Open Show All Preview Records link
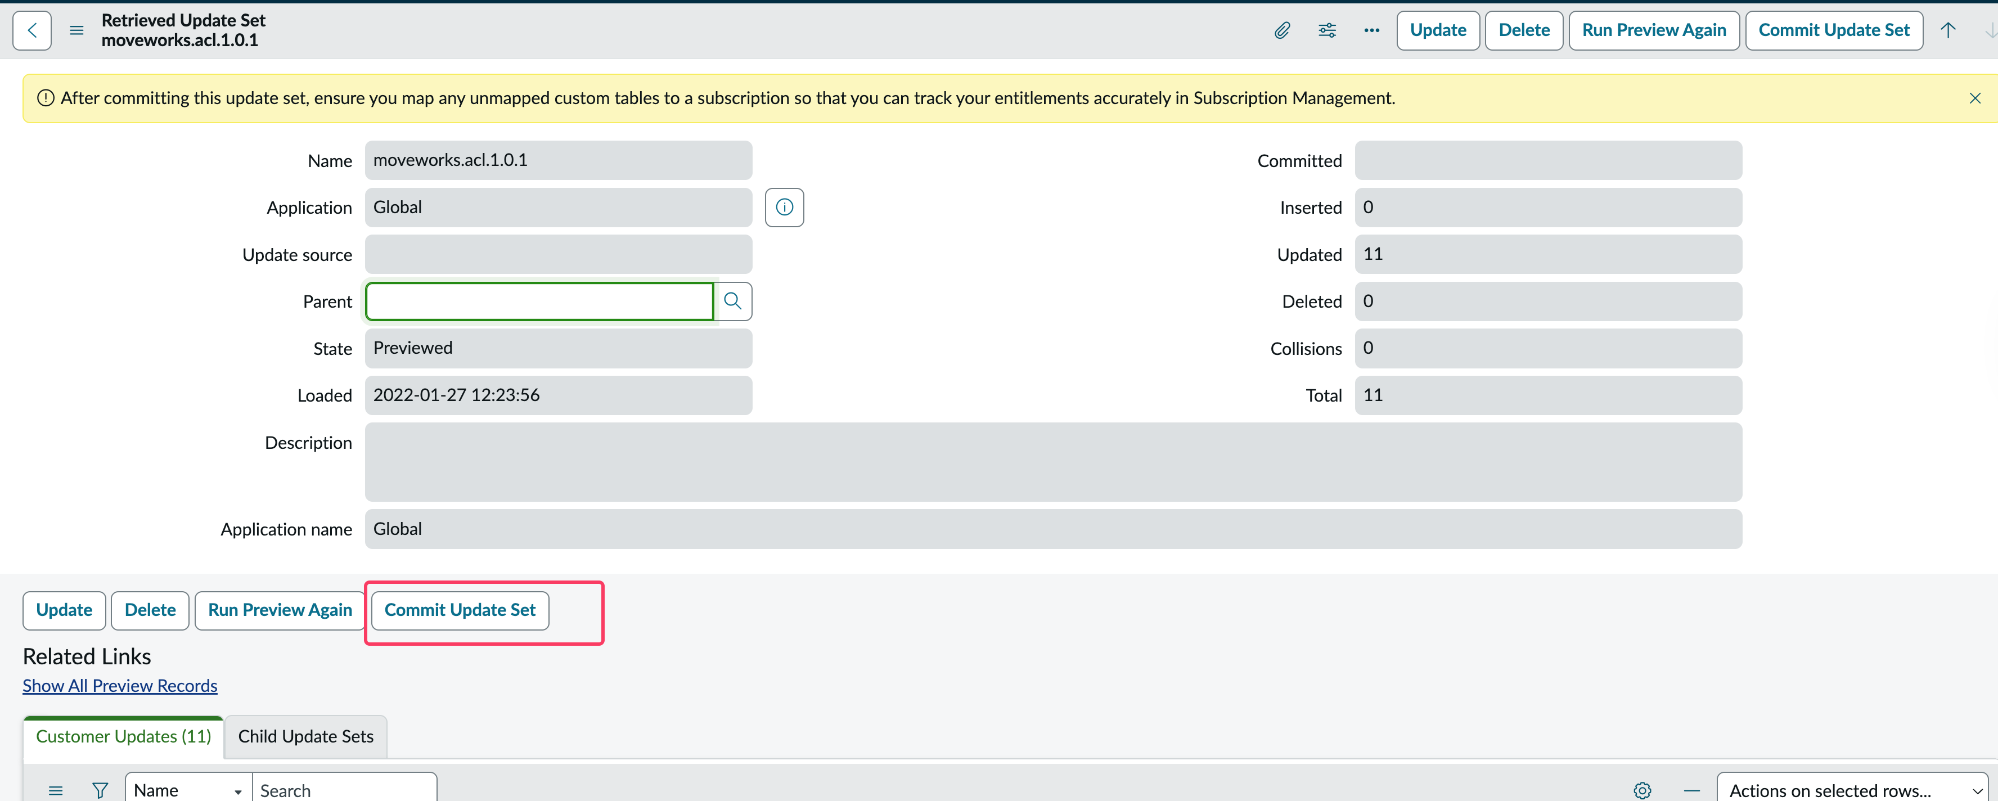 (x=119, y=686)
